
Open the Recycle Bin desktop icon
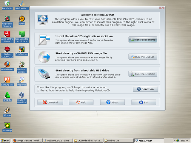(7, 5)
